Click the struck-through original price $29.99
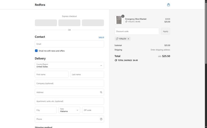The height and width of the screenshot is (128, 207). [x=168, y=19]
